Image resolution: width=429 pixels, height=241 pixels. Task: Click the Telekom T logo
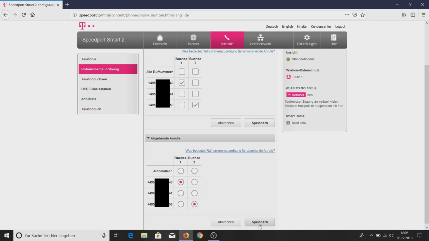[x=82, y=26]
